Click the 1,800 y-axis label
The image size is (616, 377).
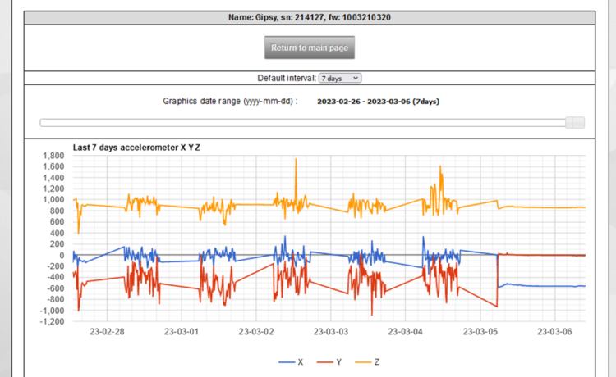point(53,155)
